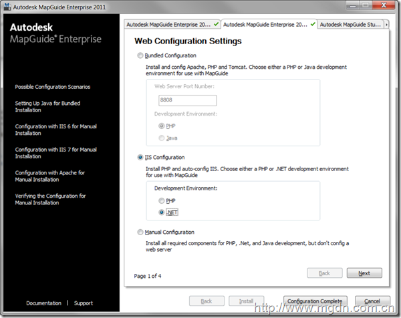
Task: Open Setting Up Java for Bundled Installation
Action: coord(47,107)
